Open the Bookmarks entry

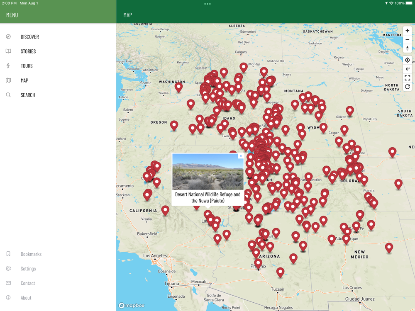point(31,254)
